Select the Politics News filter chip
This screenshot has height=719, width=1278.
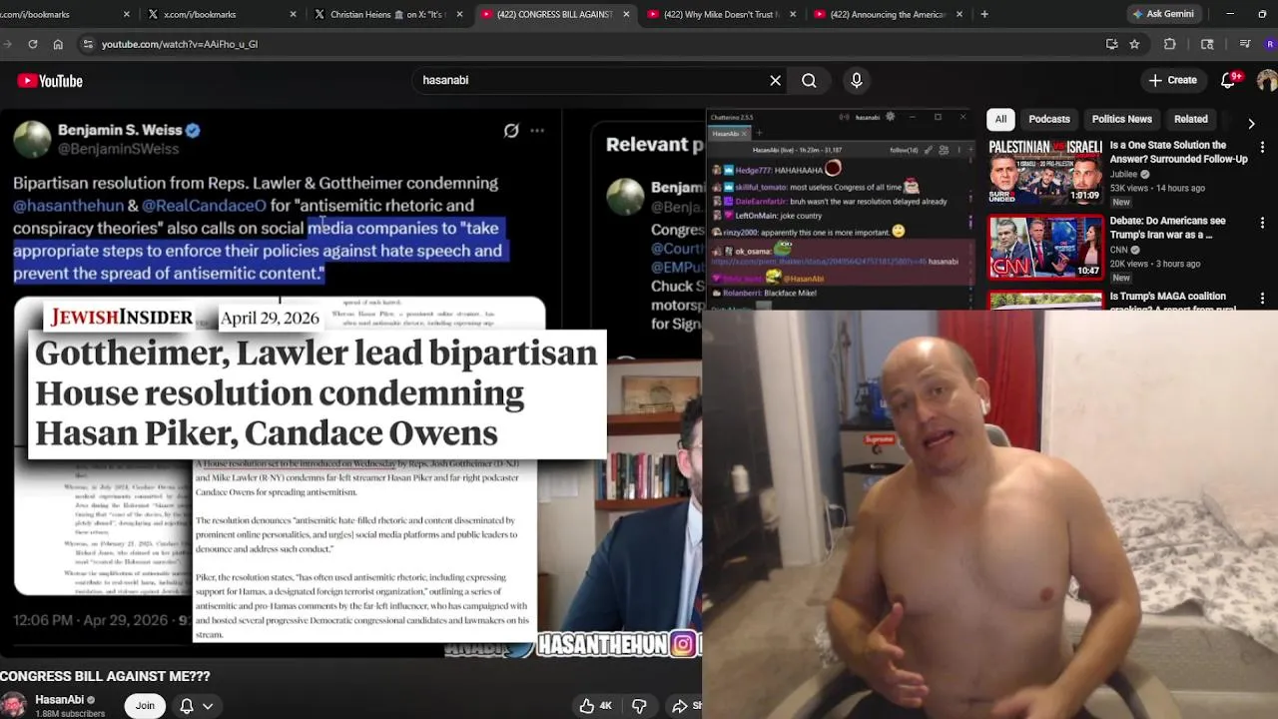click(1121, 119)
